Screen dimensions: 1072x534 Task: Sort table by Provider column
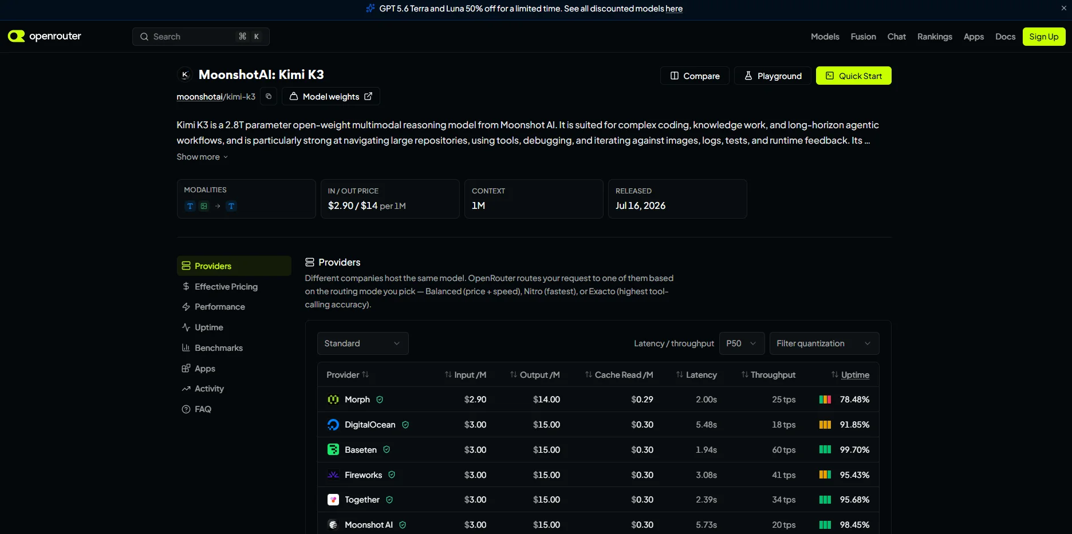(x=348, y=375)
